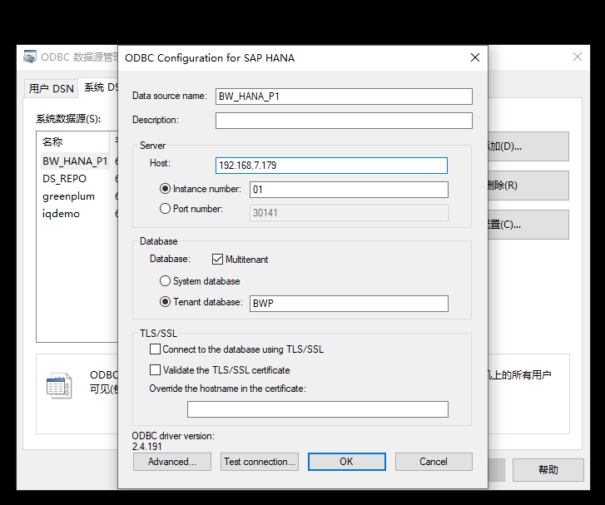Switch to 用户 DSN tab in ODBC administrator

[x=51, y=88]
